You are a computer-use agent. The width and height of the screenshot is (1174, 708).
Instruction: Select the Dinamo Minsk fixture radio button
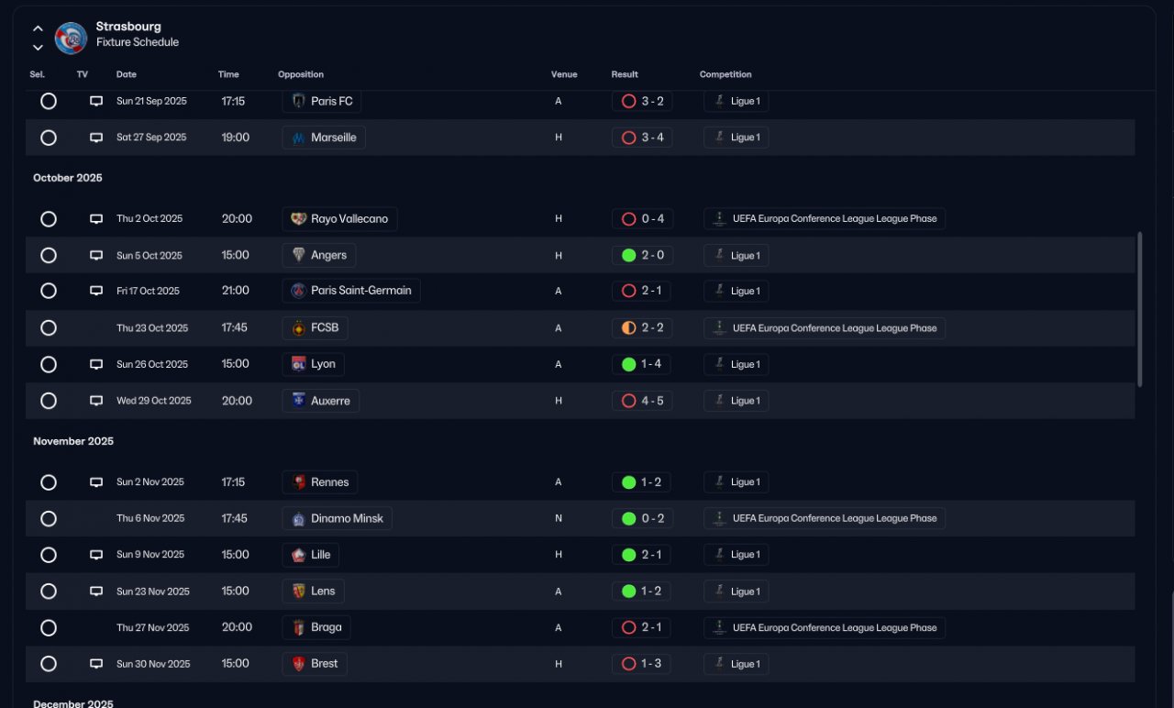coord(49,519)
